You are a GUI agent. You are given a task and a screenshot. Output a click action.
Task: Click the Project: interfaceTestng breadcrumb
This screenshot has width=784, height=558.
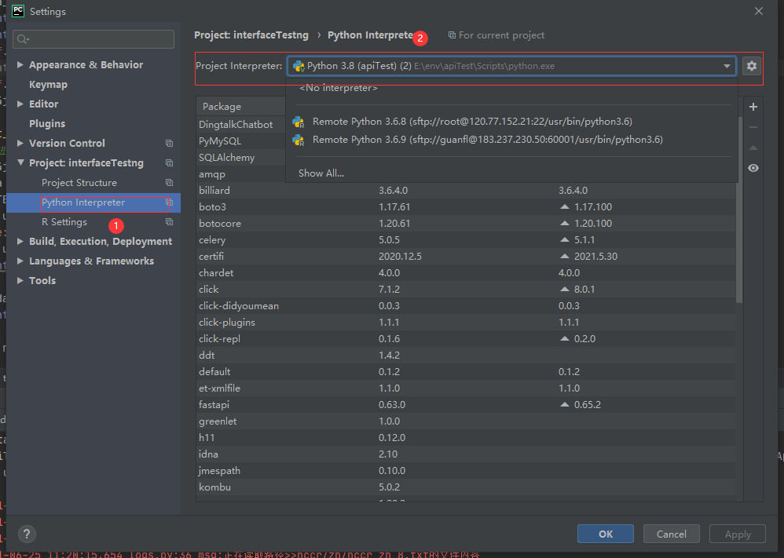pyautogui.click(x=251, y=35)
